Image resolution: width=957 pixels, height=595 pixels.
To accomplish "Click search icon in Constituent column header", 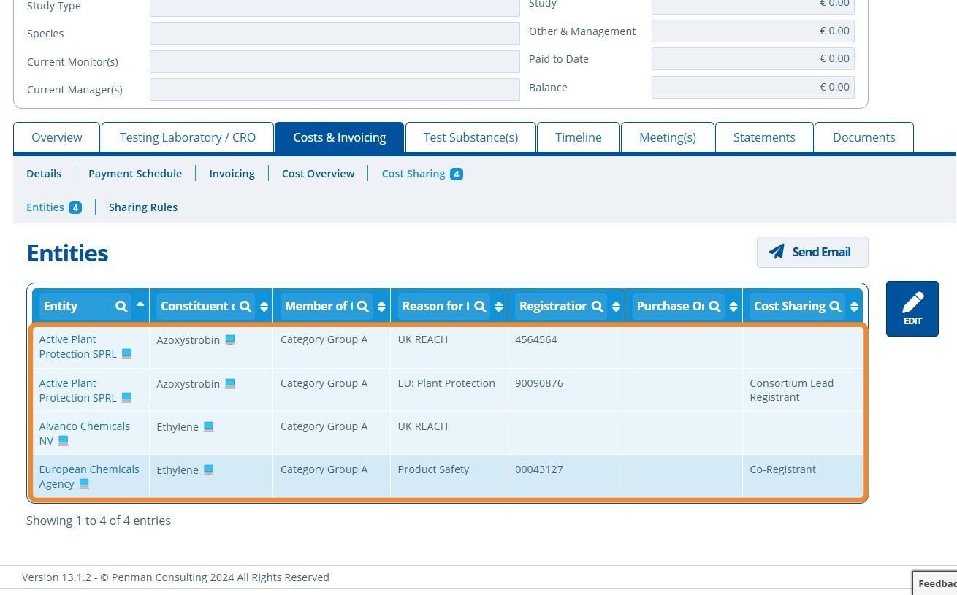I will pos(245,307).
